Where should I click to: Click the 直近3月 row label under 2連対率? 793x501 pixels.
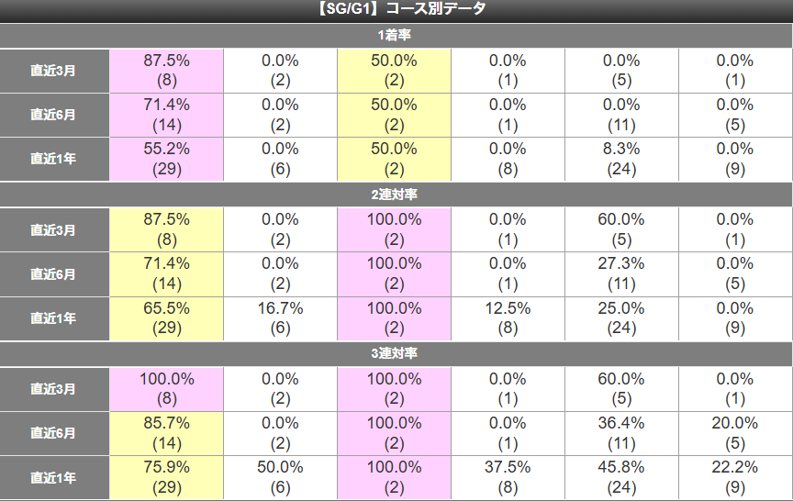point(54,230)
